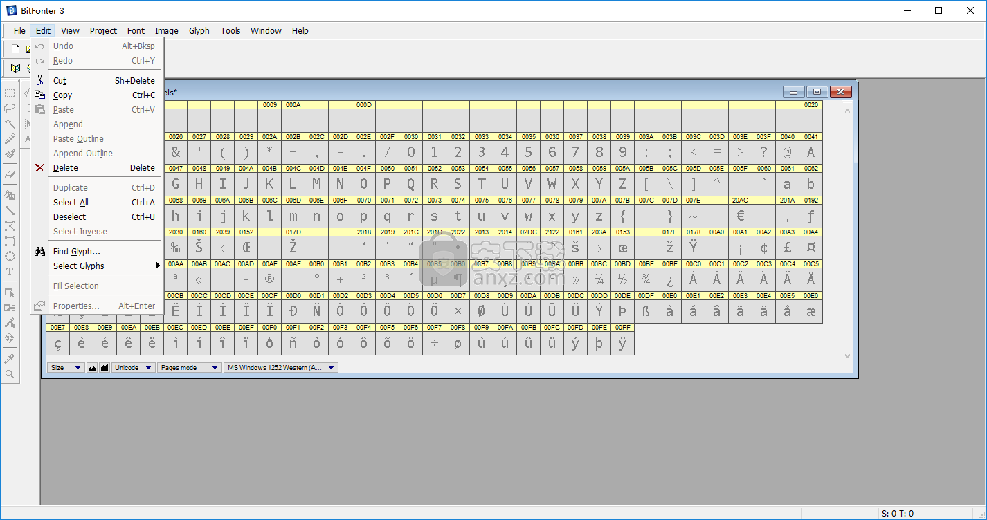Click the scroll-down arrow of font window scrollbar
The image size is (987, 520).
[847, 356]
